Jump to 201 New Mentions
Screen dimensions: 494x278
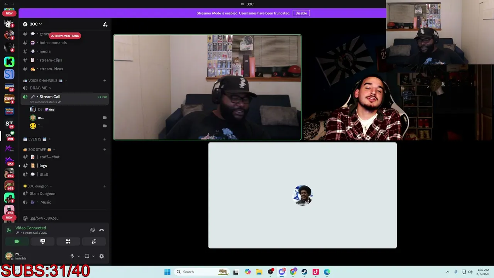[64, 36]
